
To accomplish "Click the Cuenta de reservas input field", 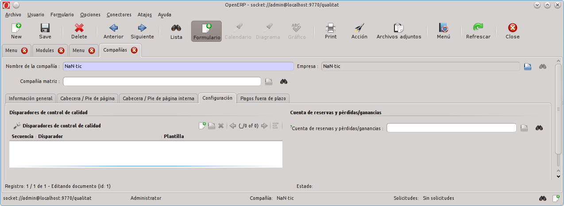I will (x=452, y=128).
